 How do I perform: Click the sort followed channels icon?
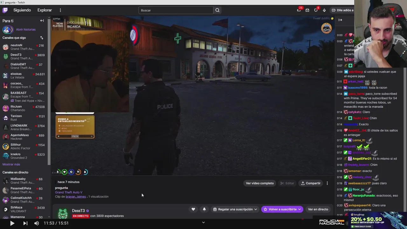tap(42, 38)
